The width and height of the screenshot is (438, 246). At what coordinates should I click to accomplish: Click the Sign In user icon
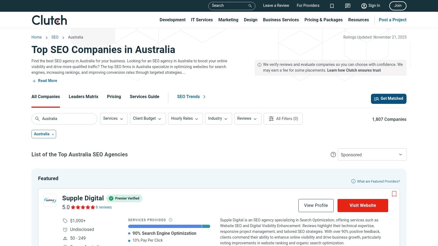coord(364,6)
